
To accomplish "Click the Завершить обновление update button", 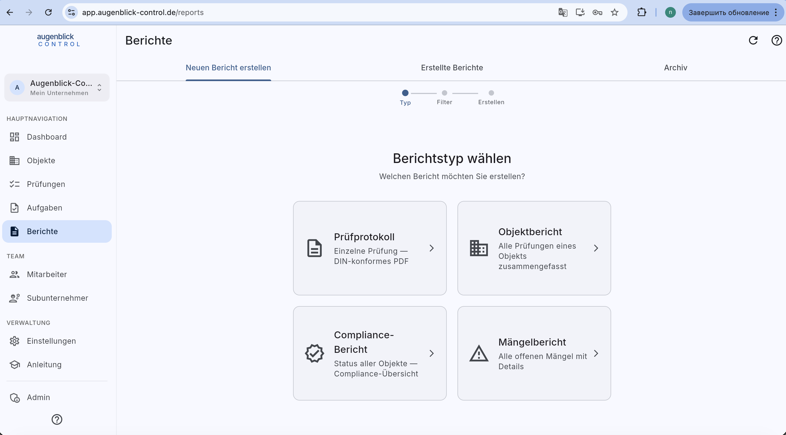I will pos(729,12).
